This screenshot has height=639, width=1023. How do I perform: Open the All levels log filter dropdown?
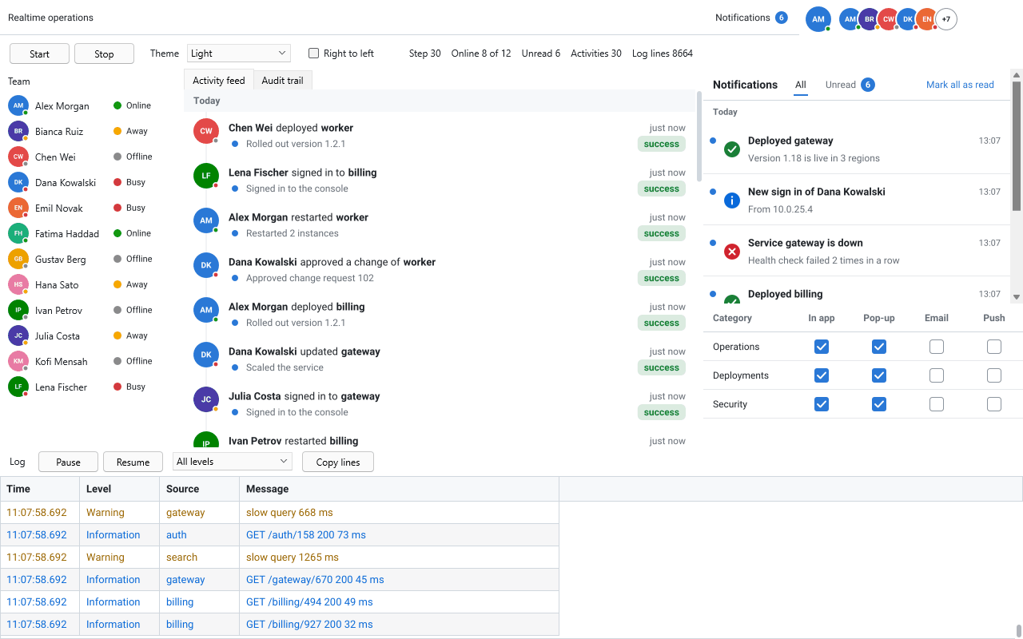[233, 462]
